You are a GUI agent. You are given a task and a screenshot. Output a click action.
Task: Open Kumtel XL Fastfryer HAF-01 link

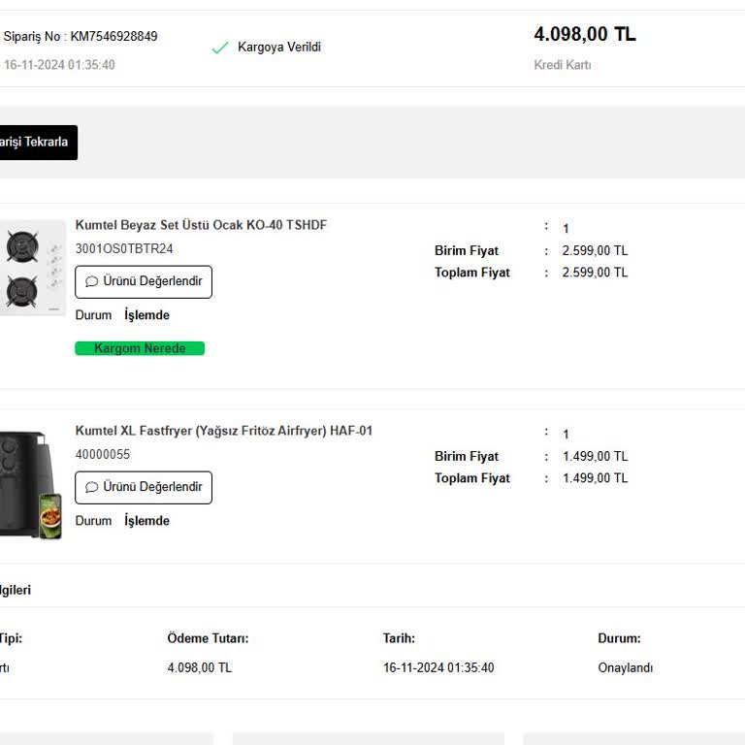coord(224,431)
